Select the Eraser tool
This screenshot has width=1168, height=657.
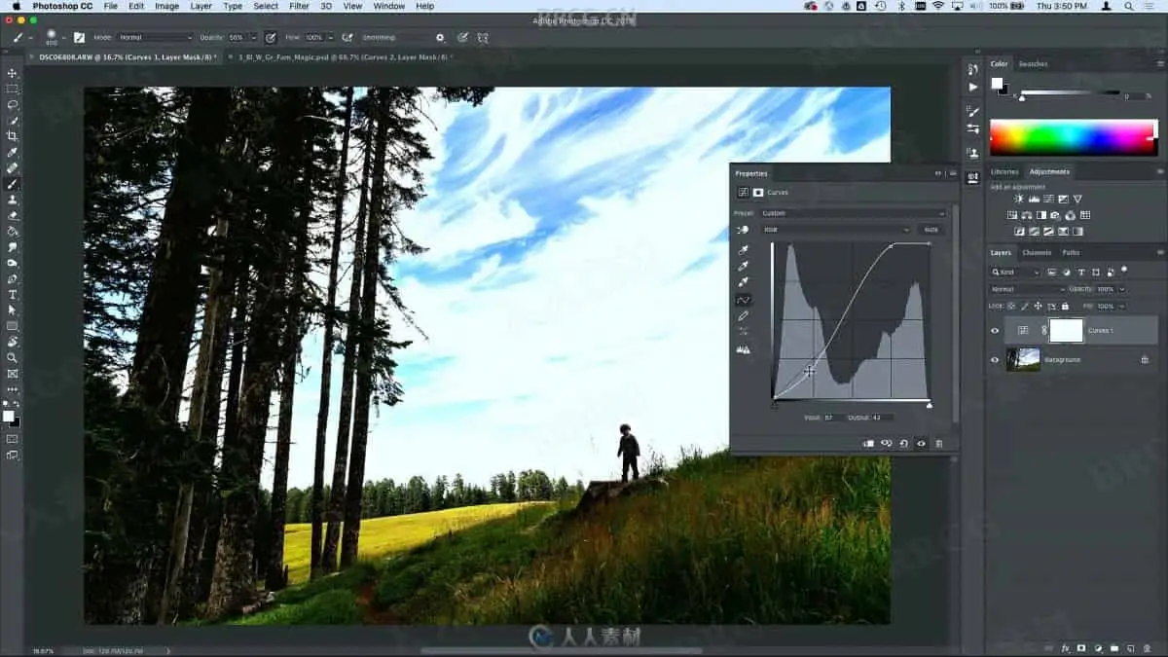13,215
